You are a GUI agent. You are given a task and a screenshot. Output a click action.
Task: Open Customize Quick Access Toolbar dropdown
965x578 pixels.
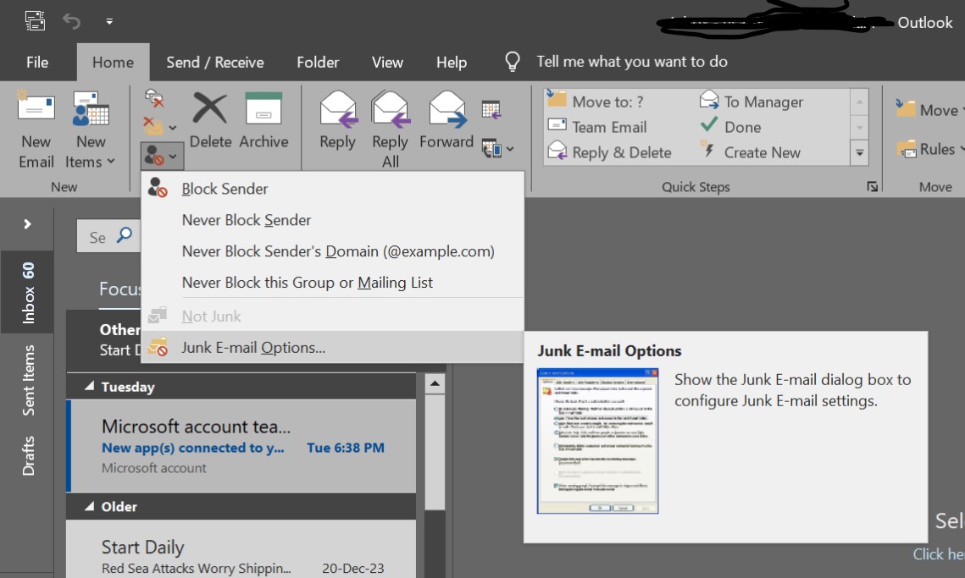point(109,21)
